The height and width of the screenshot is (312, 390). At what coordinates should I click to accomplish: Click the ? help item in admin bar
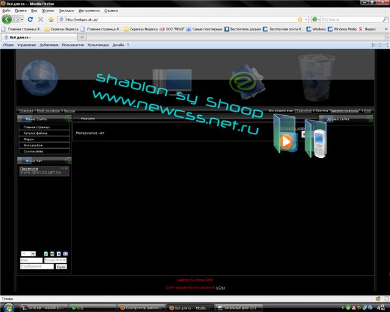(128, 45)
